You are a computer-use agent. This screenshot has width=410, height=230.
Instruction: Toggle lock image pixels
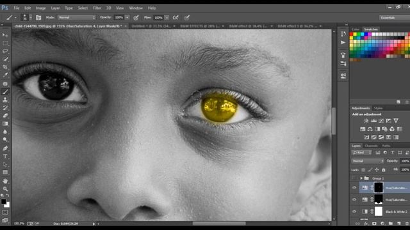coord(370,170)
